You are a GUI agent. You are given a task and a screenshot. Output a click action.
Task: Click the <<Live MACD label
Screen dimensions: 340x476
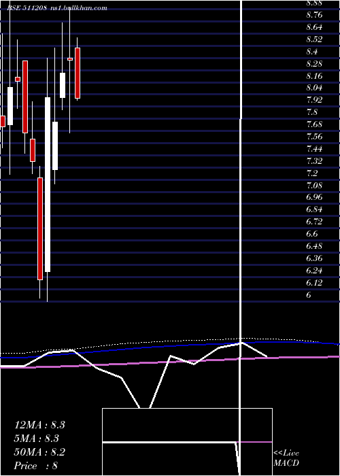pyautogui.click(x=286, y=458)
